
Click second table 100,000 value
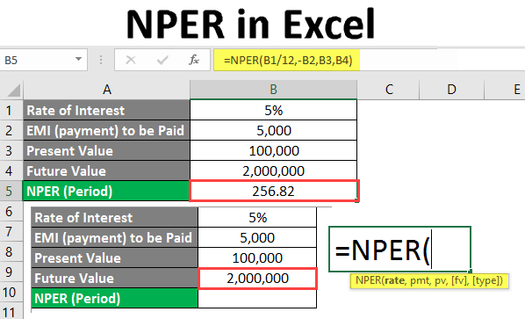(257, 258)
